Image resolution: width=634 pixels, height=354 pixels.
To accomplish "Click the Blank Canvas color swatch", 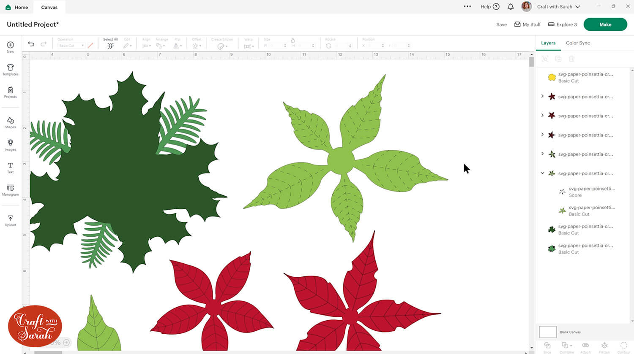I will (547, 332).
